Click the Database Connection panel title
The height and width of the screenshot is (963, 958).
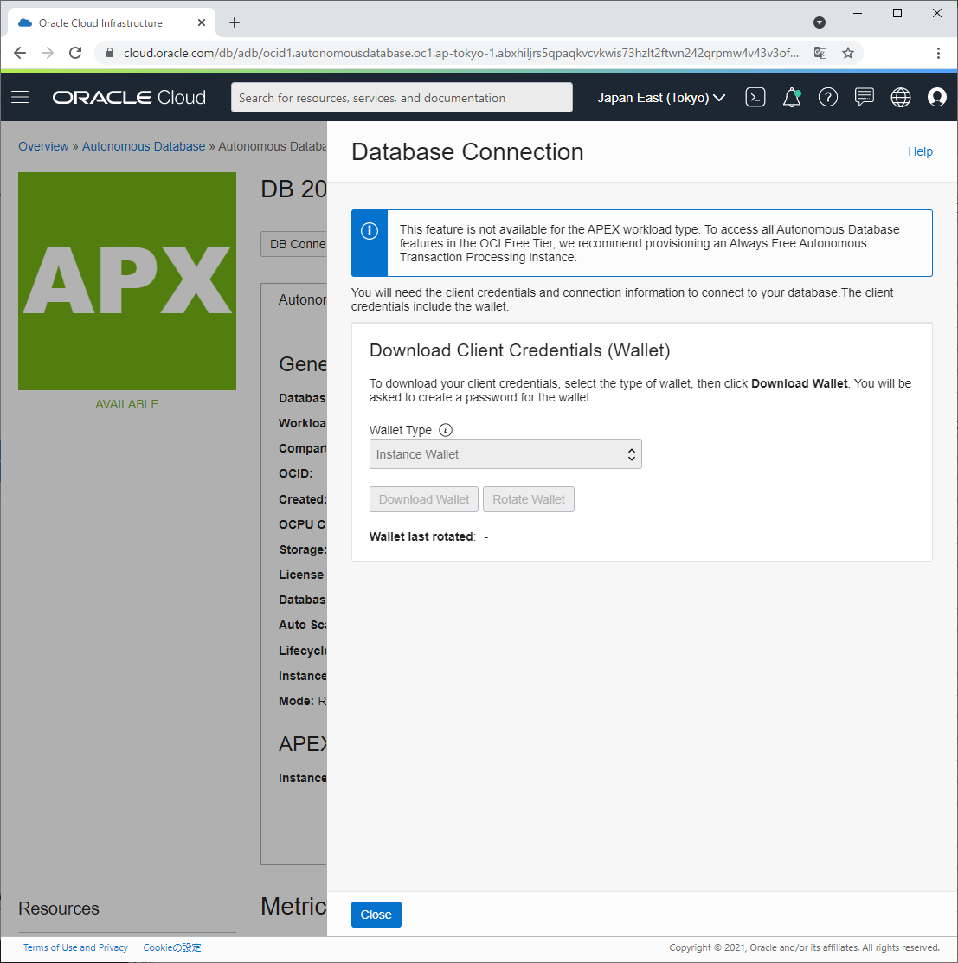tap(467, 152)
